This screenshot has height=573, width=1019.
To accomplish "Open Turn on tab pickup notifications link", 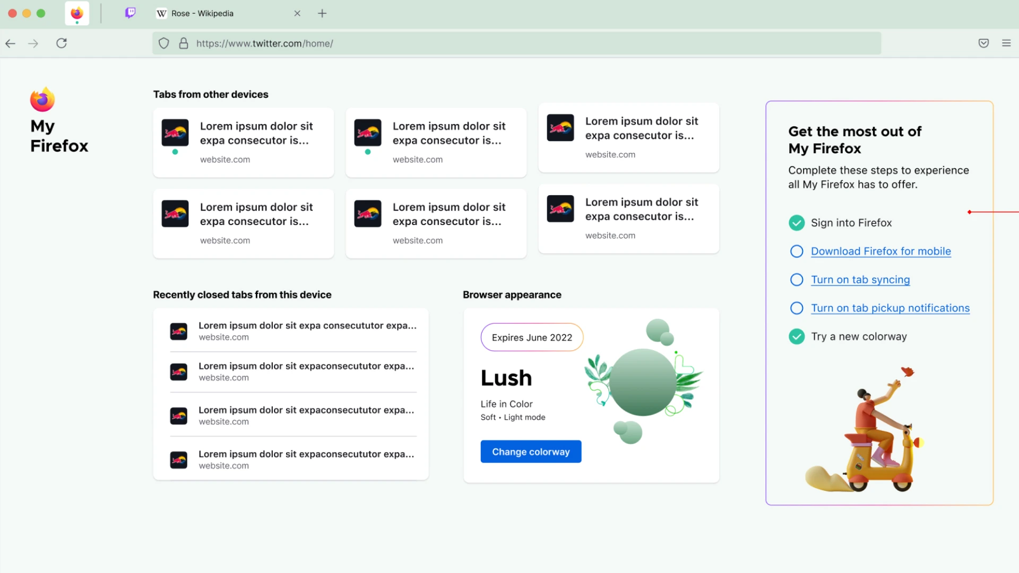I will (890, 308).
